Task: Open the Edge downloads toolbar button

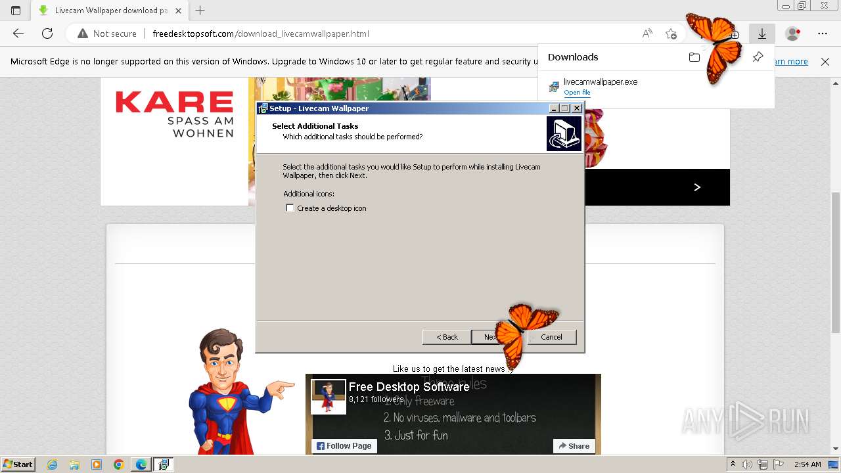Action: pyautogui.click(x=762, y=34)
